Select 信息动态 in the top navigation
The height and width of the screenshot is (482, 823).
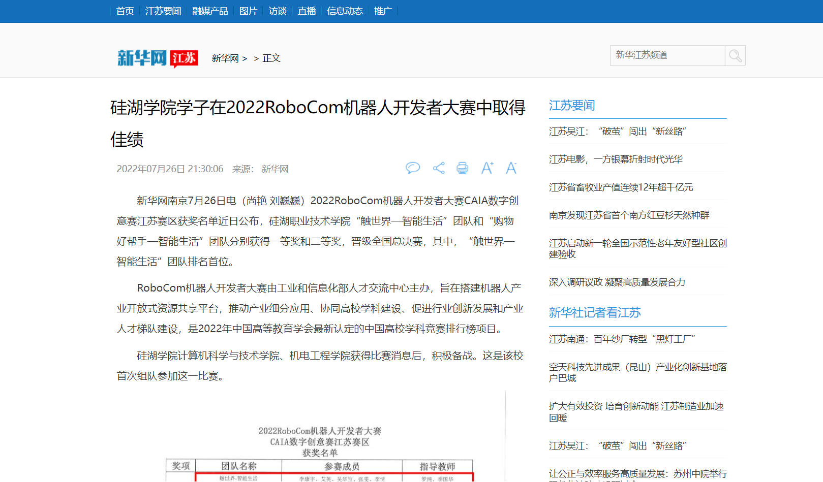coord(345,11)
